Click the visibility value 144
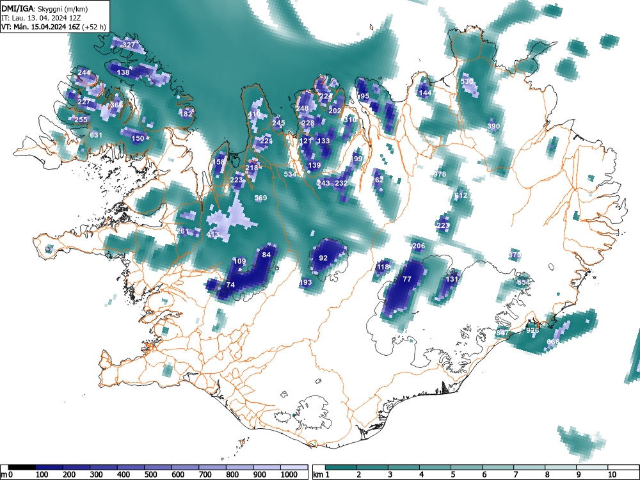This screenshot has height=480, width=640. click(425, 93)
